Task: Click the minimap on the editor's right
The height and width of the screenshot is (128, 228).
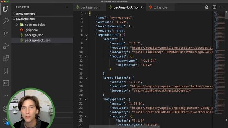Action: pos(219,63)
